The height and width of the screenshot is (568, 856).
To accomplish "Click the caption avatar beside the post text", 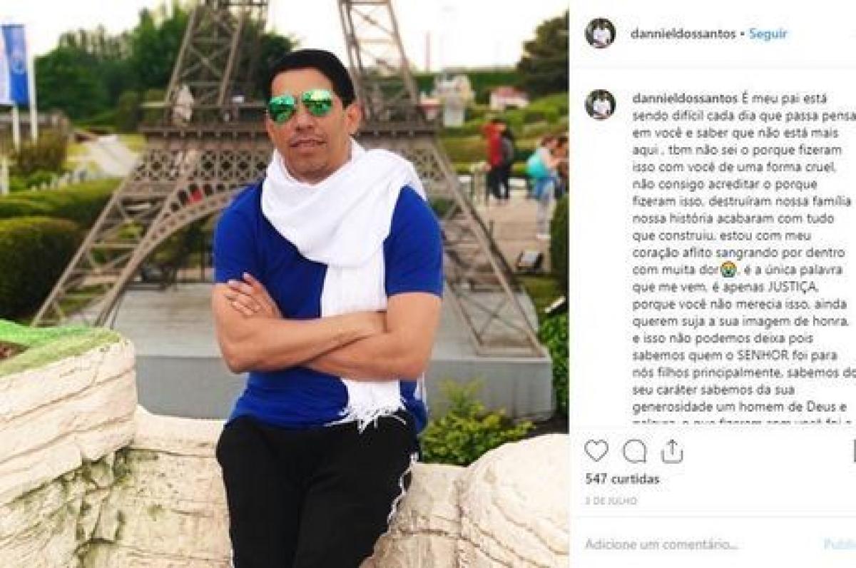I will point(600,104).
